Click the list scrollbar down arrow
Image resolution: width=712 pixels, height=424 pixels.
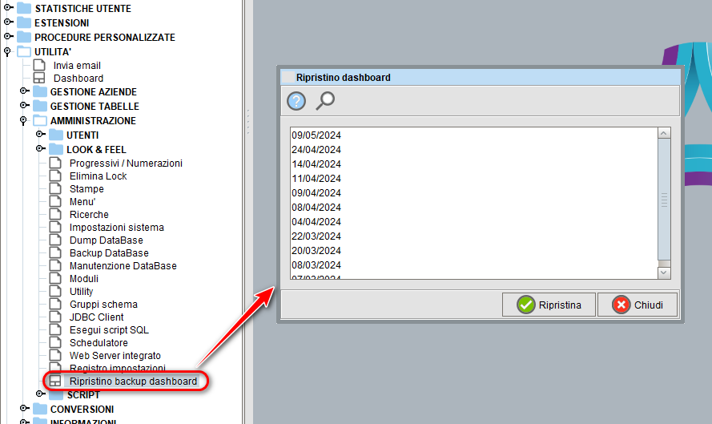click(663, 273)
